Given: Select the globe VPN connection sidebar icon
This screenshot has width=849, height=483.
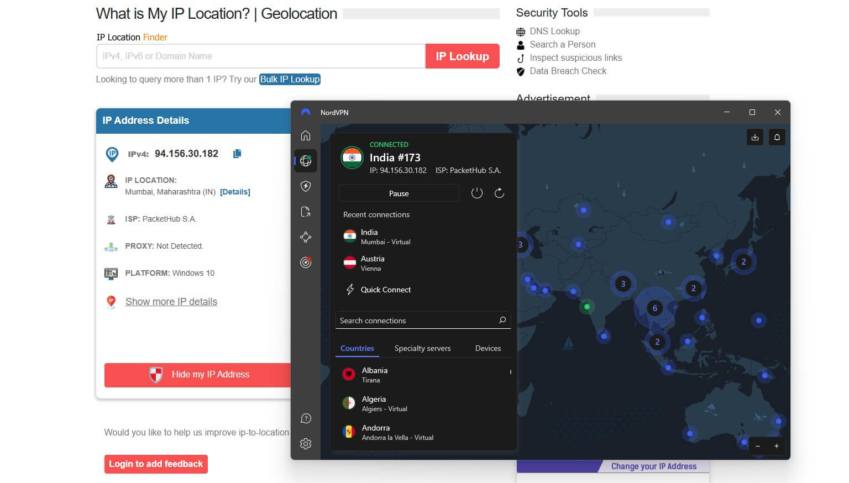Looking at the screenshot, I should [x=306, y=161].
